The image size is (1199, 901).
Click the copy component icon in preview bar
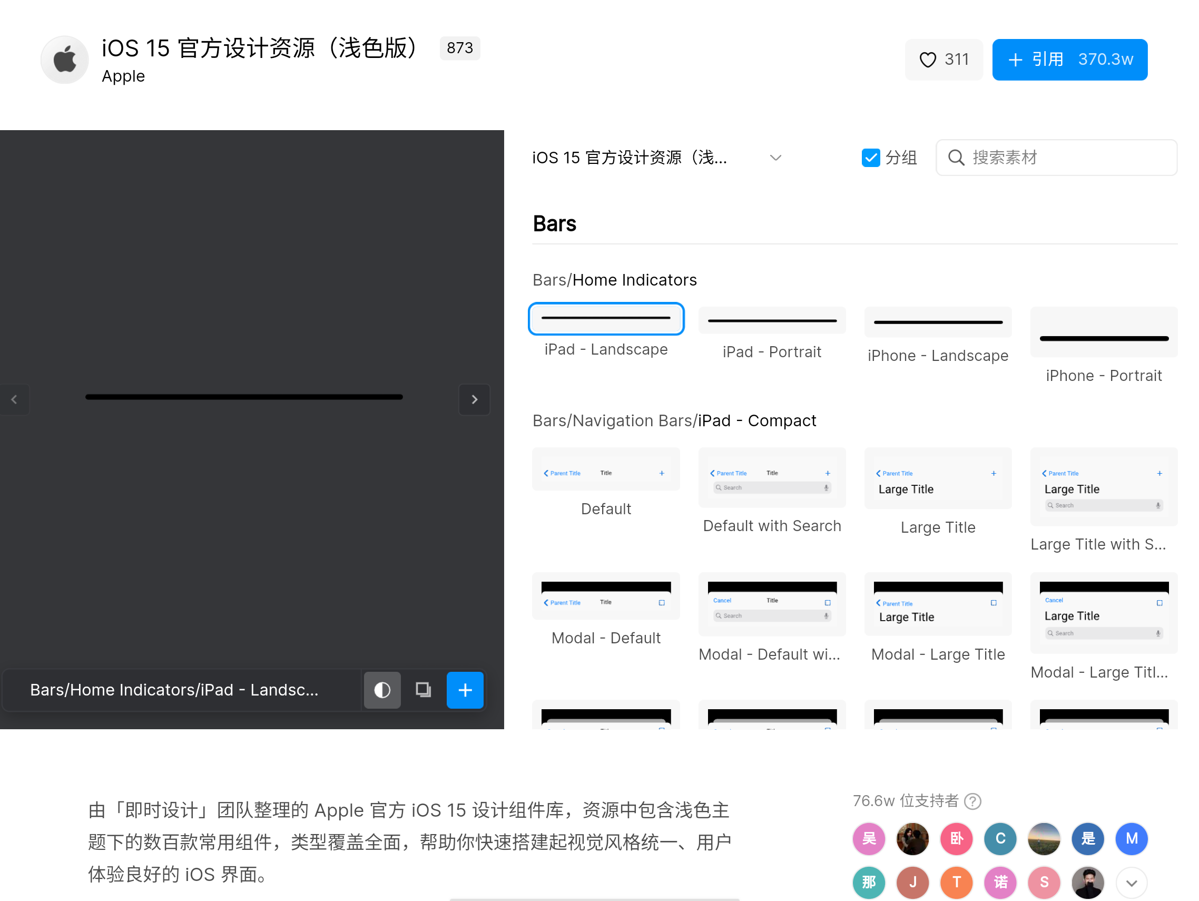(424, 690)
